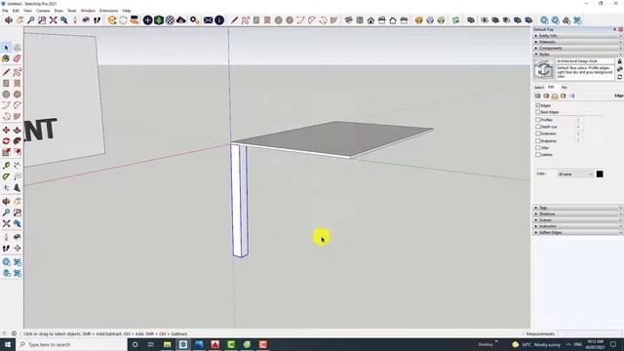Click the envelope mail icon in toolbar
This screenshot has width=624, height=351.
pos(208,19)
